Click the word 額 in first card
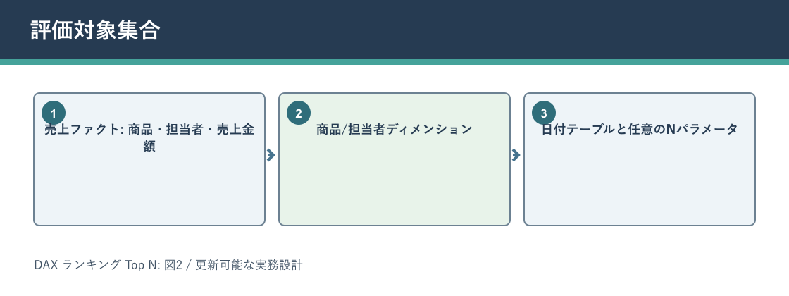 pos(149,147)
